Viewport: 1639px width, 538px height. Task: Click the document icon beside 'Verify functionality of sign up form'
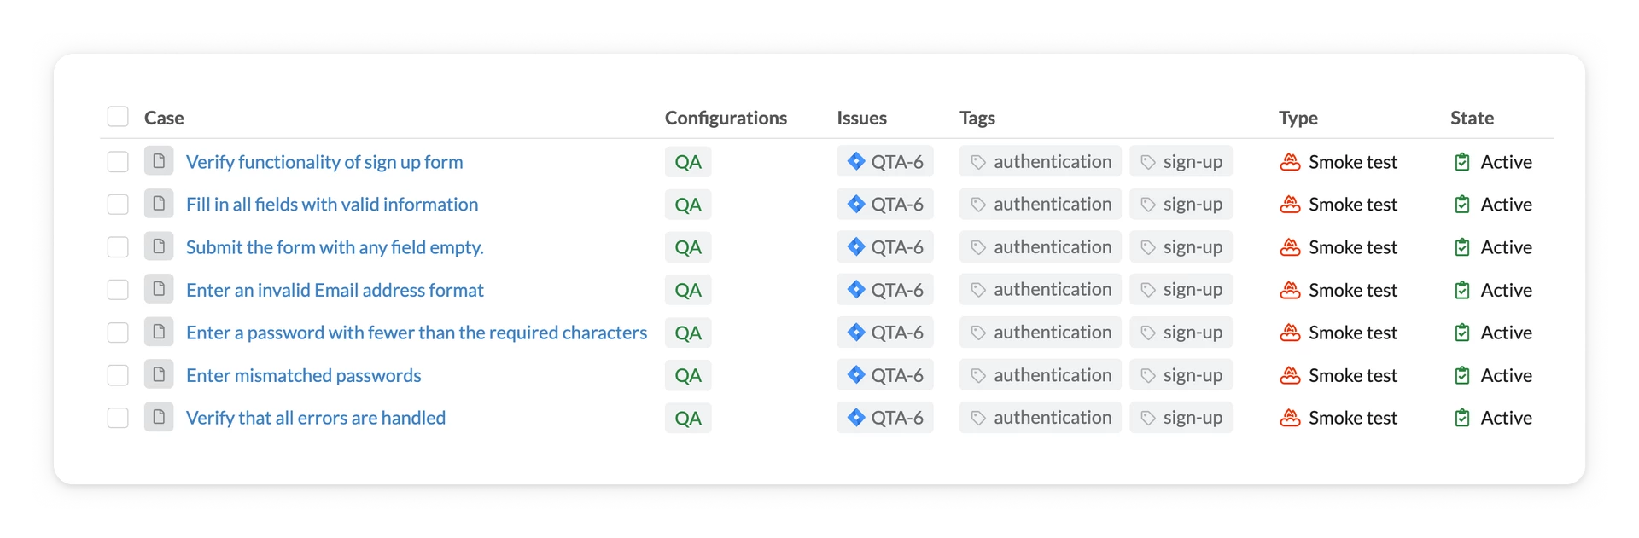point(159,160)
